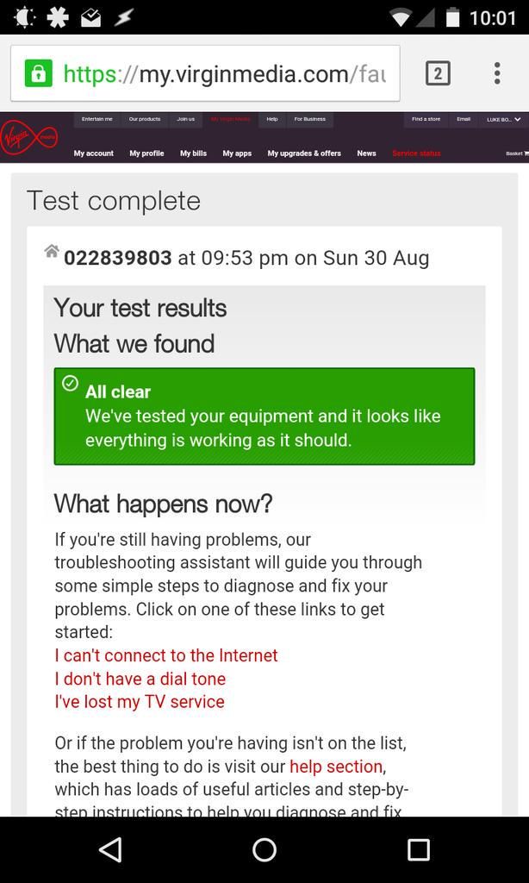Open My upgrades & offers menu
The height and width of the screenshot is (883, 529).
[x=304, y=153]
